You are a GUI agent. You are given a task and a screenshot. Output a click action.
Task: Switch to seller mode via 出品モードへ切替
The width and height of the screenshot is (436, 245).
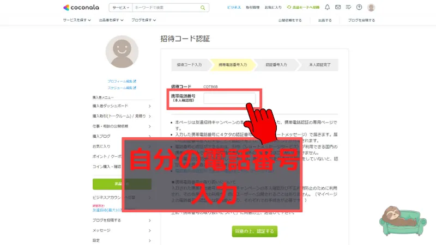click(x=303, y=8)
